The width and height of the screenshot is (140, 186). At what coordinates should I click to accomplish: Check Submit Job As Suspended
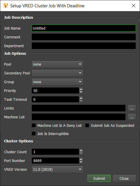click(x=87, y=125)
